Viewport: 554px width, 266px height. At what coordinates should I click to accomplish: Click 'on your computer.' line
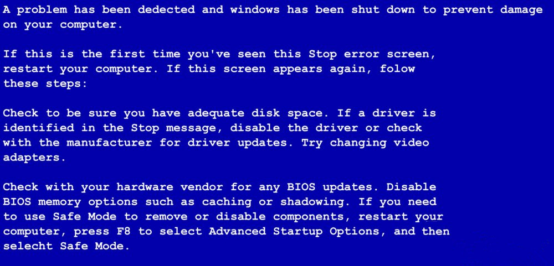pos(63,25)
